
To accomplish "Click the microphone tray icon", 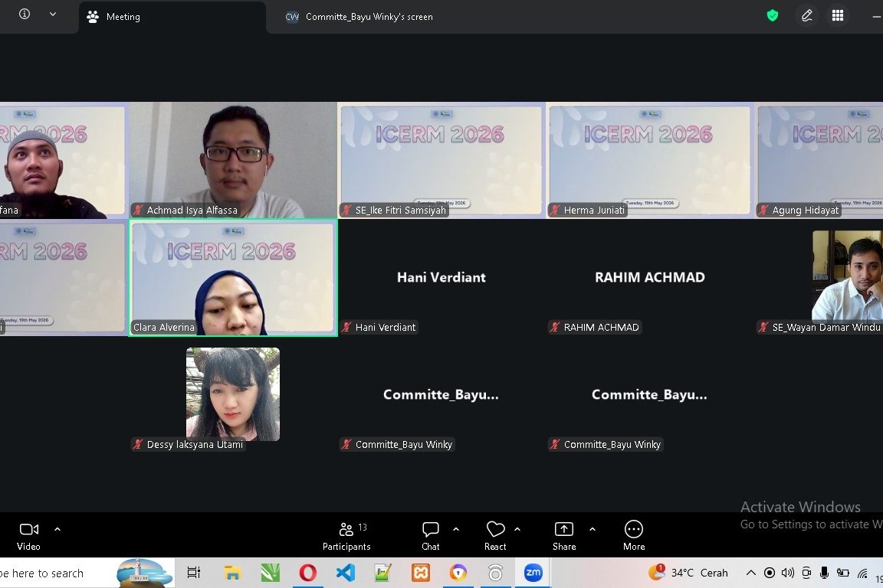I will 825,573.
